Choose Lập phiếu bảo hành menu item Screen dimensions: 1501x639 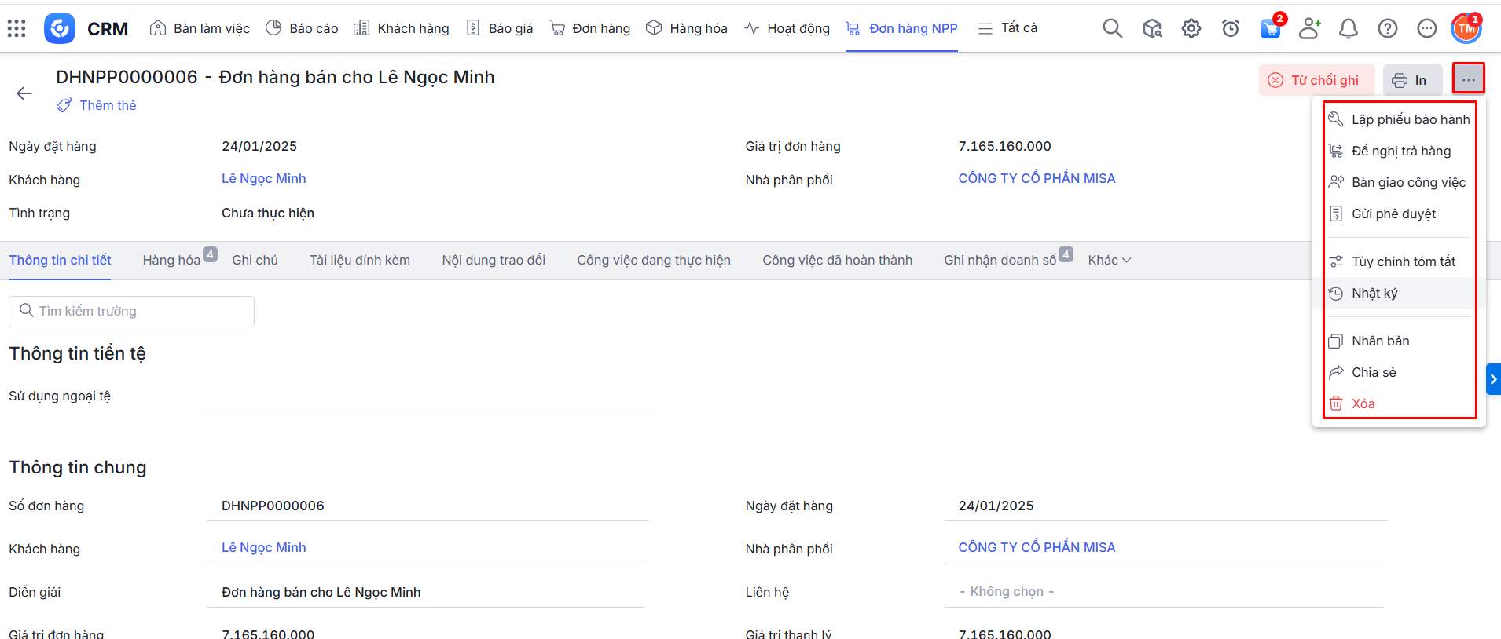(1410, 119)
